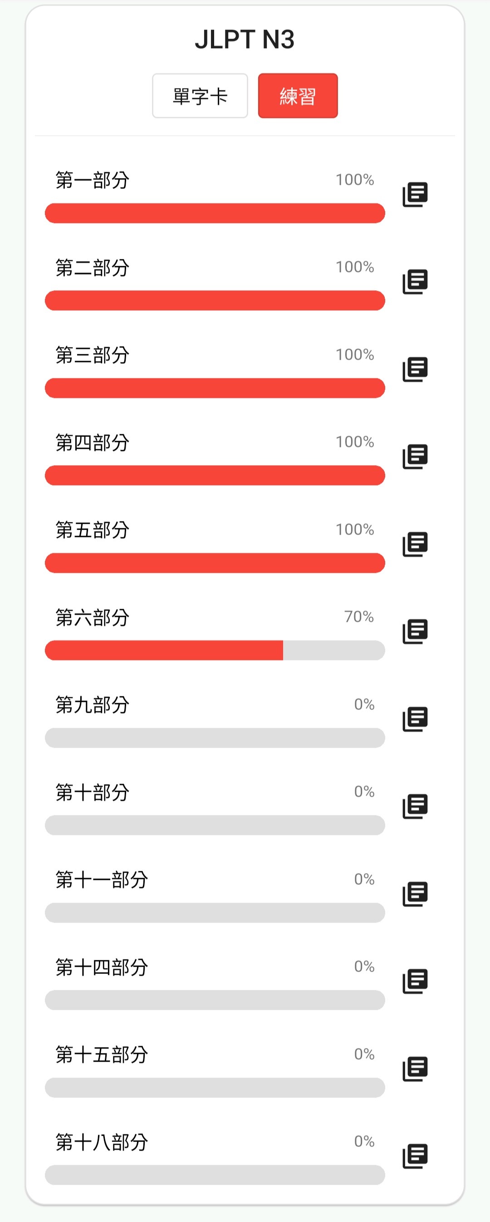Click the empty progress bar of 第九部分

215,738
